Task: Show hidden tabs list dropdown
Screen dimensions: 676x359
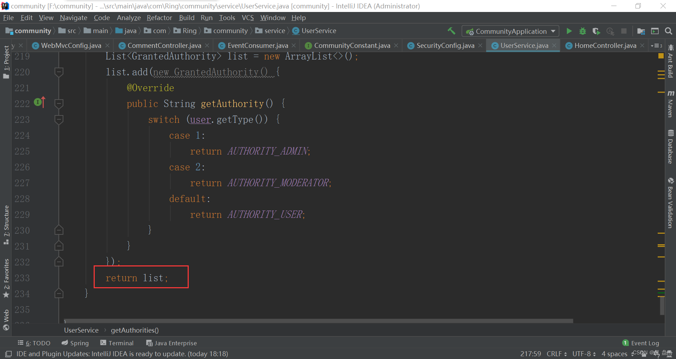Action: pyautogui.click(x=656, y=46)
